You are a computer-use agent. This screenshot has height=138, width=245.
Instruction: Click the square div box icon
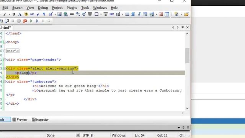96,14
